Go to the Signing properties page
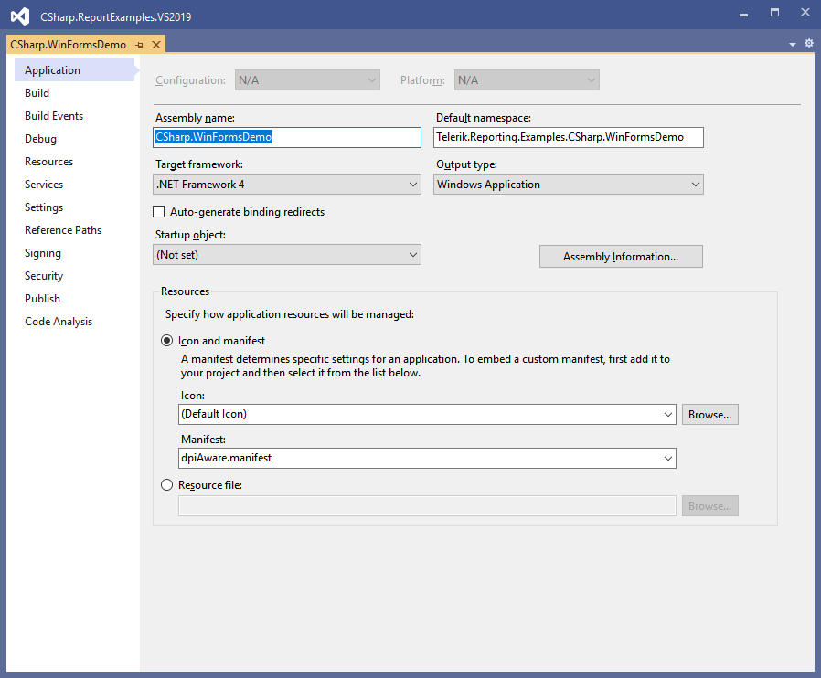The height and width of the screenshot is (678, 821). [43, 253]
